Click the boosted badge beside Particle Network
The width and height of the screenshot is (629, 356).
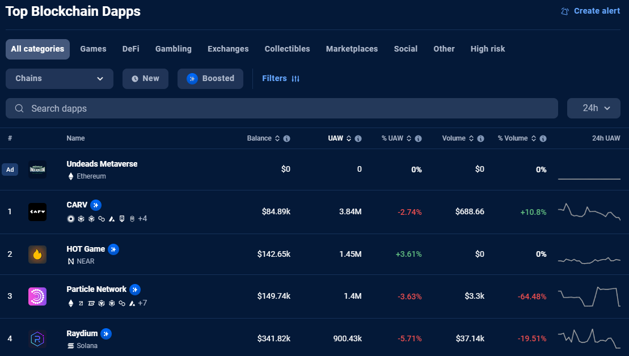click(135, 290)
